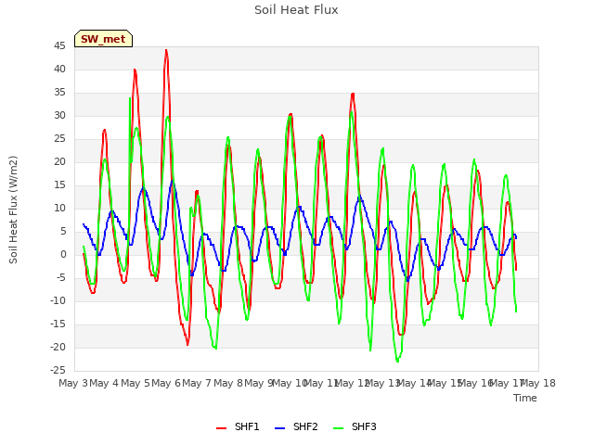Click the 10 y-axis tick label
Viewport: 594px width, 445px height.
pos(59,209)
